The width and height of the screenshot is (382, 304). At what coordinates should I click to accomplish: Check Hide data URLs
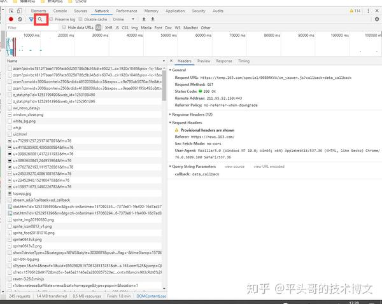[x=64, y=27]
